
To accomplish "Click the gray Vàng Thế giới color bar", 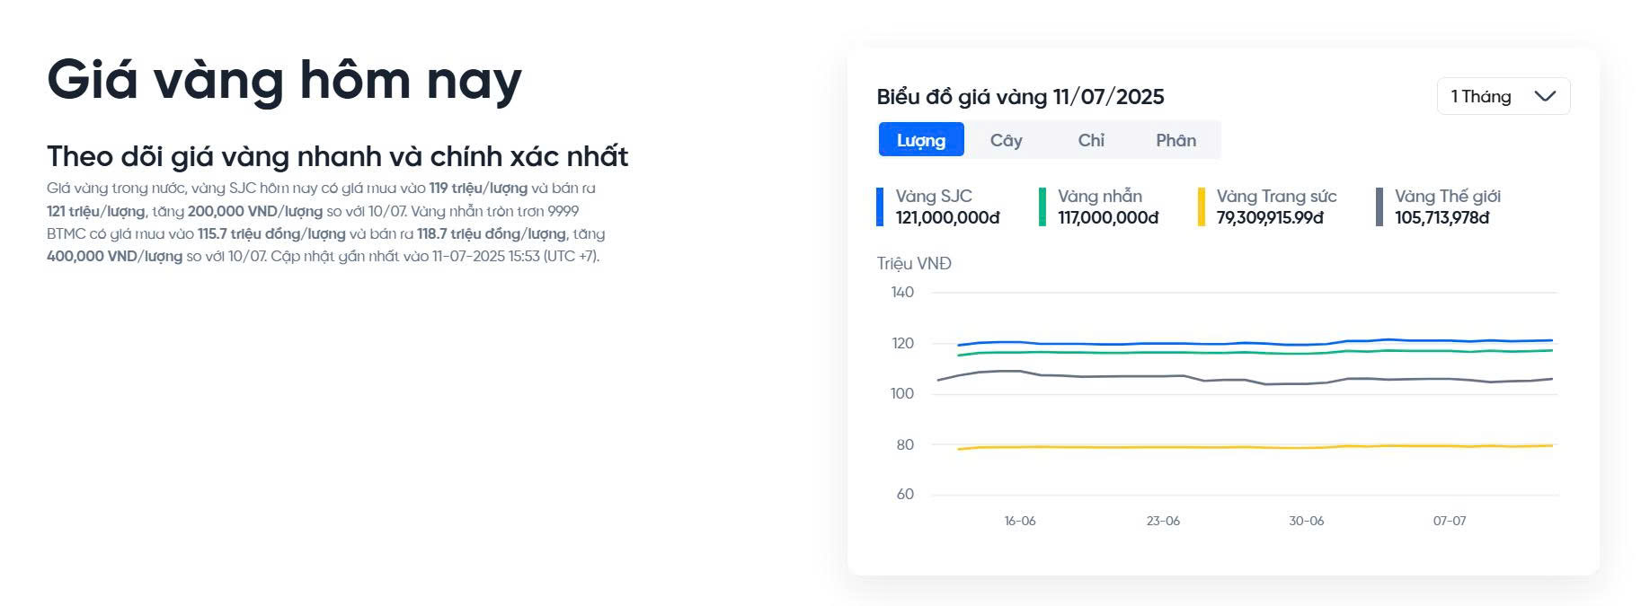I will 1379,206.
